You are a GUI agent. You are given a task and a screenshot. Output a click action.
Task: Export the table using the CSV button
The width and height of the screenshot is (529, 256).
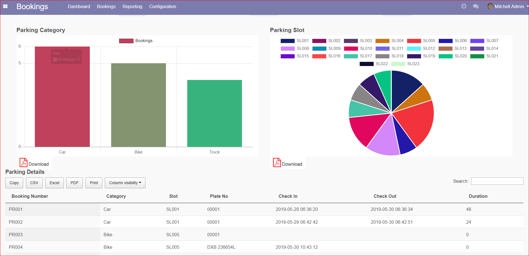point(34,183)
